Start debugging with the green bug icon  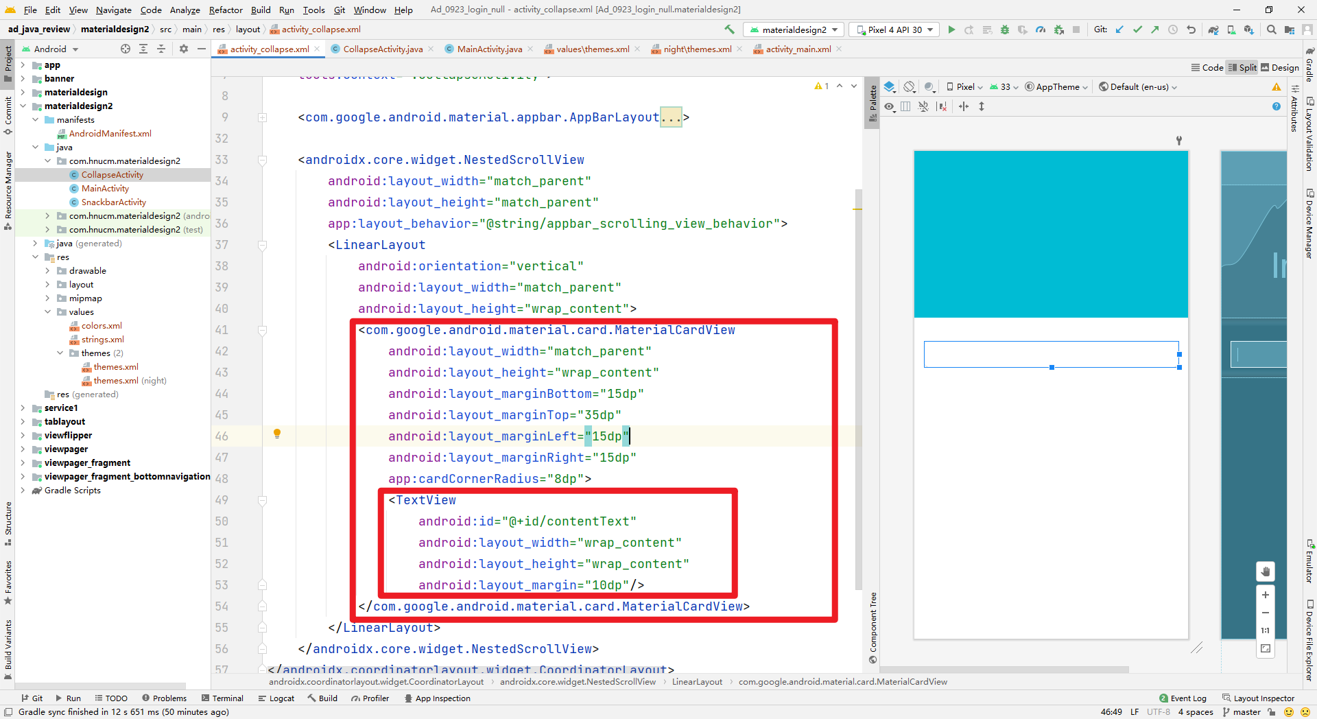pyautogui.click(x=1005, y=30)
